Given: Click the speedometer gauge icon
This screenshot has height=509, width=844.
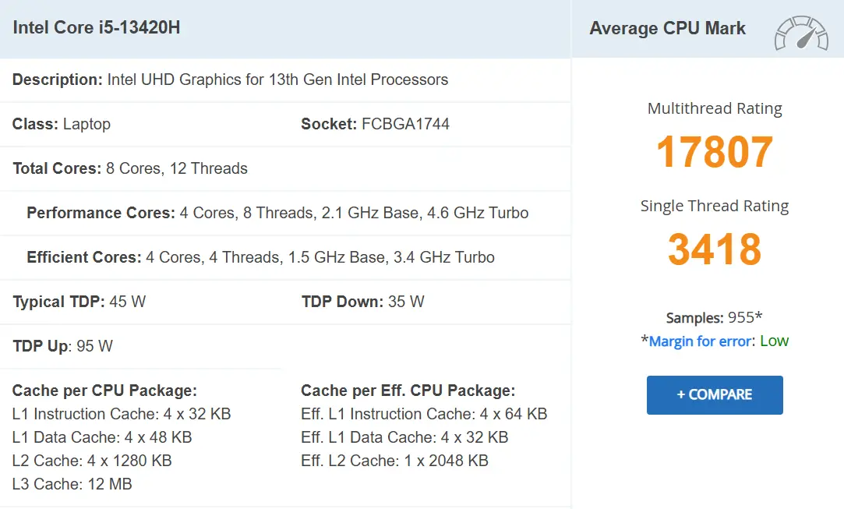Looking at the screenshot, I should pos(801,34).
